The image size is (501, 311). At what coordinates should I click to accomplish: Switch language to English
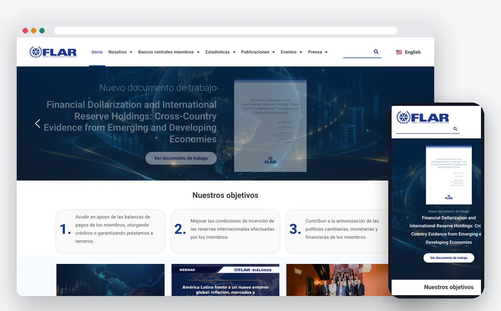pyautogui.click(x=408, y=52)
